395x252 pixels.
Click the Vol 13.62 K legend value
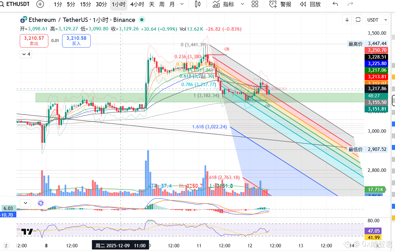[192, 29]
